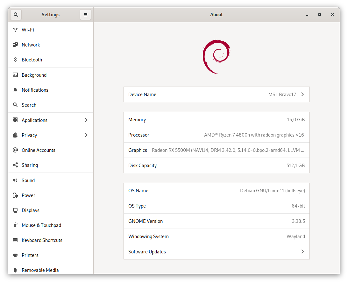Image resolution: width=348 pixels, height=283 pixels.
Task: Click Windowing System value Wayland
Action: coord(295,237)
